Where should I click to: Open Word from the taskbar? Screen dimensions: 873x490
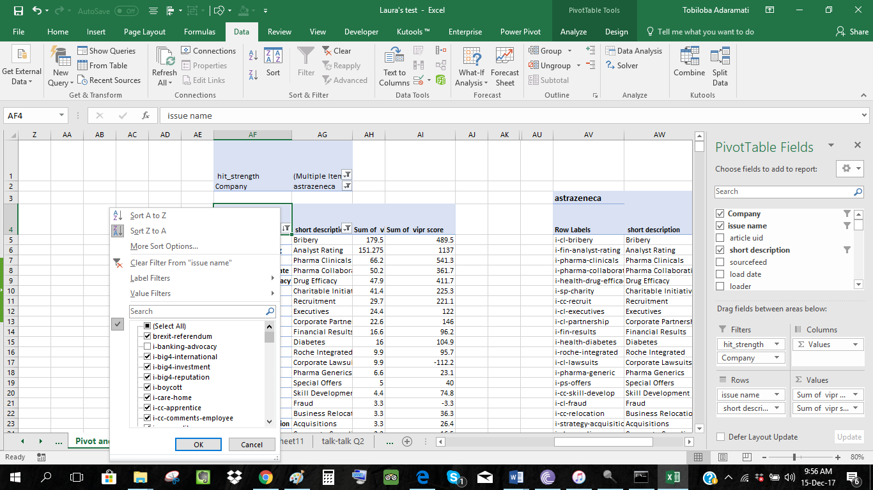coord(516,477)
